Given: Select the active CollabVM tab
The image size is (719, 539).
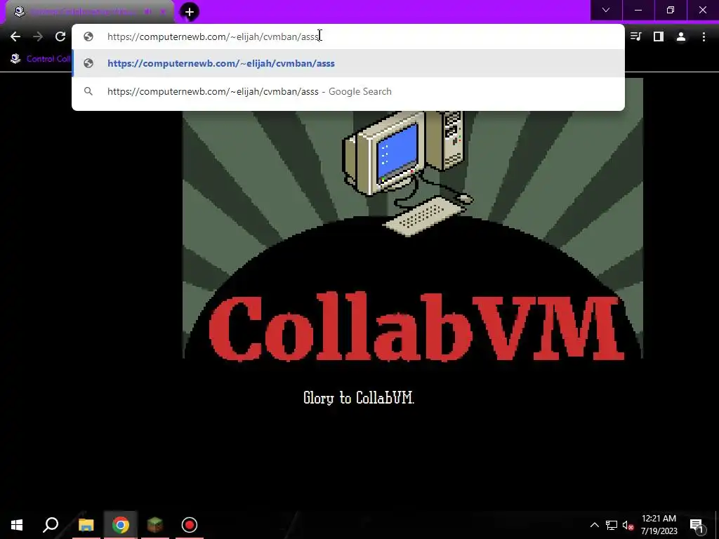Looking at the screenshot, I should (x=89, y=12).
